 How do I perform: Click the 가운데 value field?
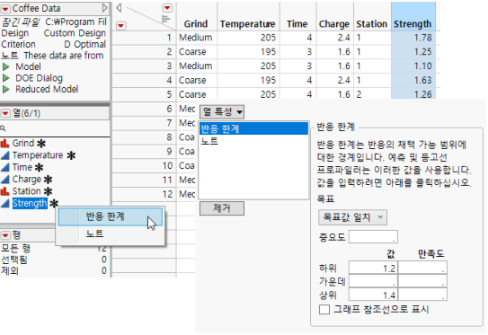point(373,281)
